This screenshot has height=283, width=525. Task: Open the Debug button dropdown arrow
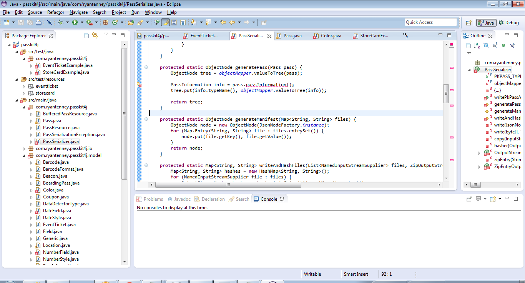[x=67, y=22]
